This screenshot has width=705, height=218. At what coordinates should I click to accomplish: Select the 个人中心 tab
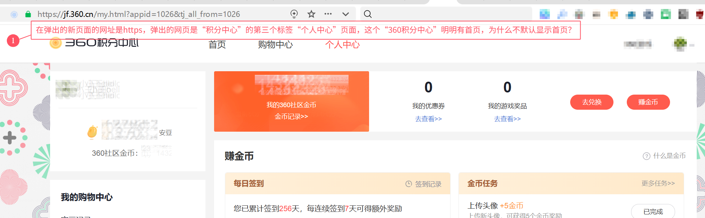coord(342,44)
